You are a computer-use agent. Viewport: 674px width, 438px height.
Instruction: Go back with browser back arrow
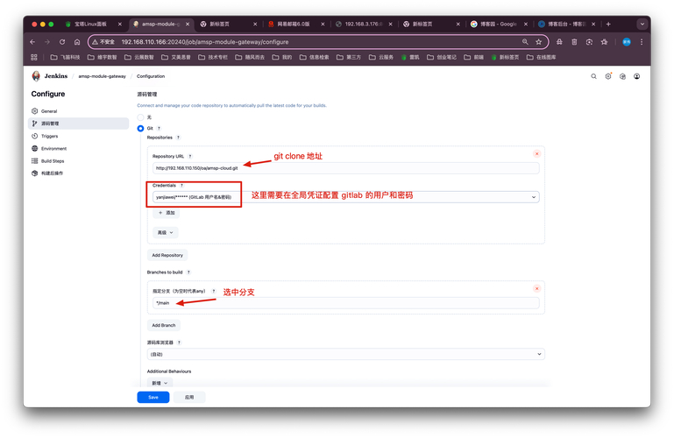(x=32, y=42)
